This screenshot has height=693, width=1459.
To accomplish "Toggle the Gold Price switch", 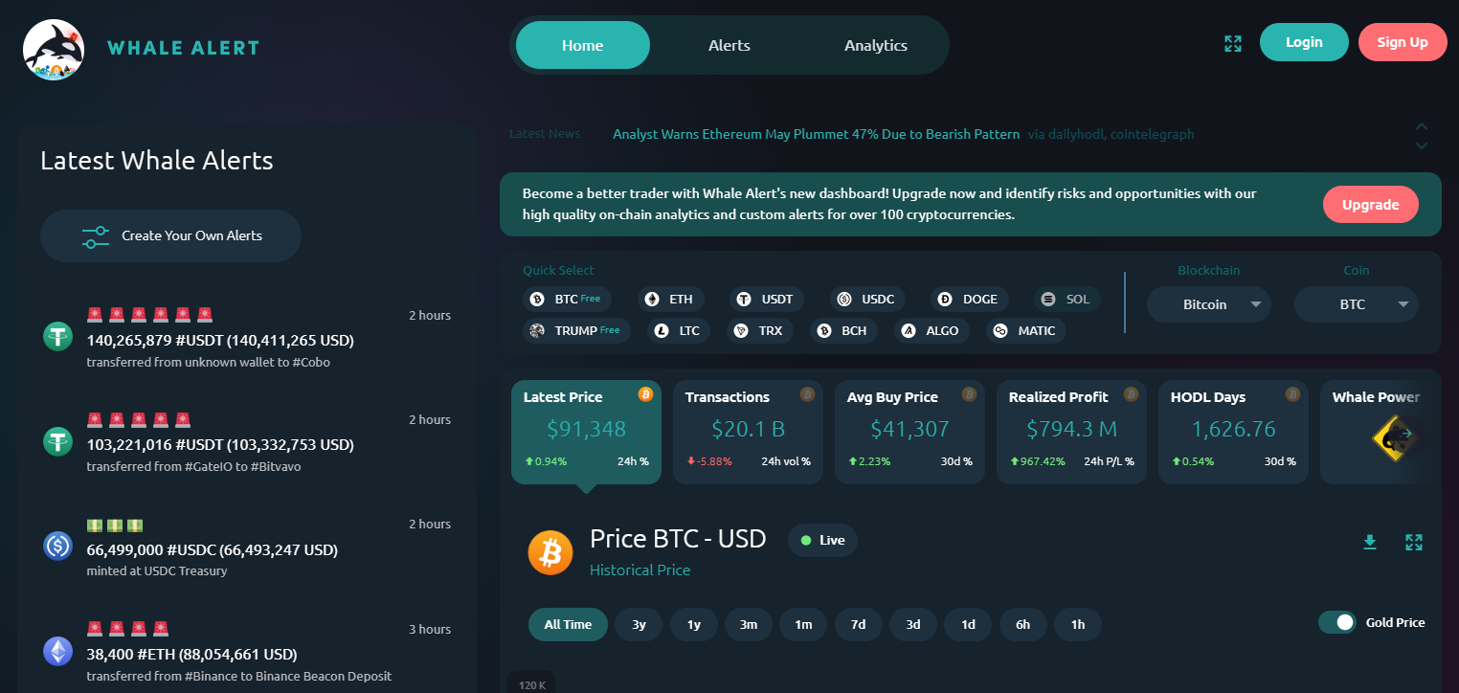I will [1337, 622].
